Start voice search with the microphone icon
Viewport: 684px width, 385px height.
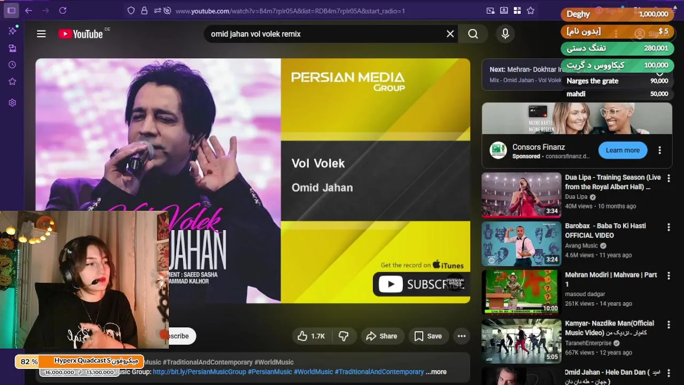(x=505, y=34)
